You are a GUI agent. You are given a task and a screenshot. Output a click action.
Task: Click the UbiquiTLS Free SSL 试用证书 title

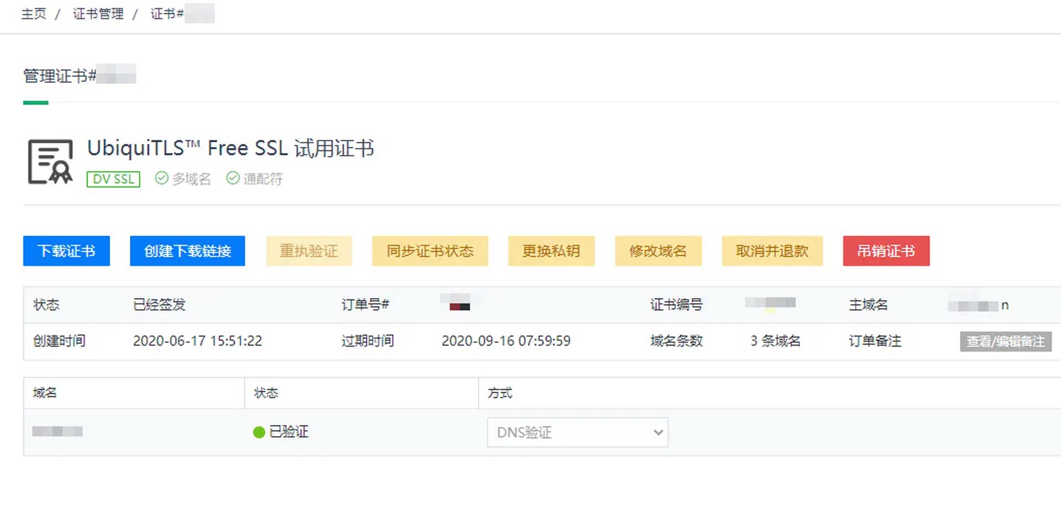point(230,148)
